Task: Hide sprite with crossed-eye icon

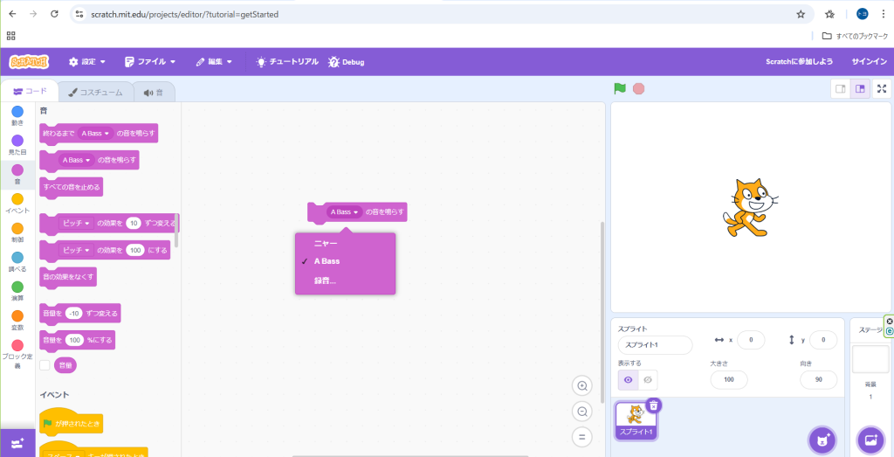Action: click(x=647, y=379)
